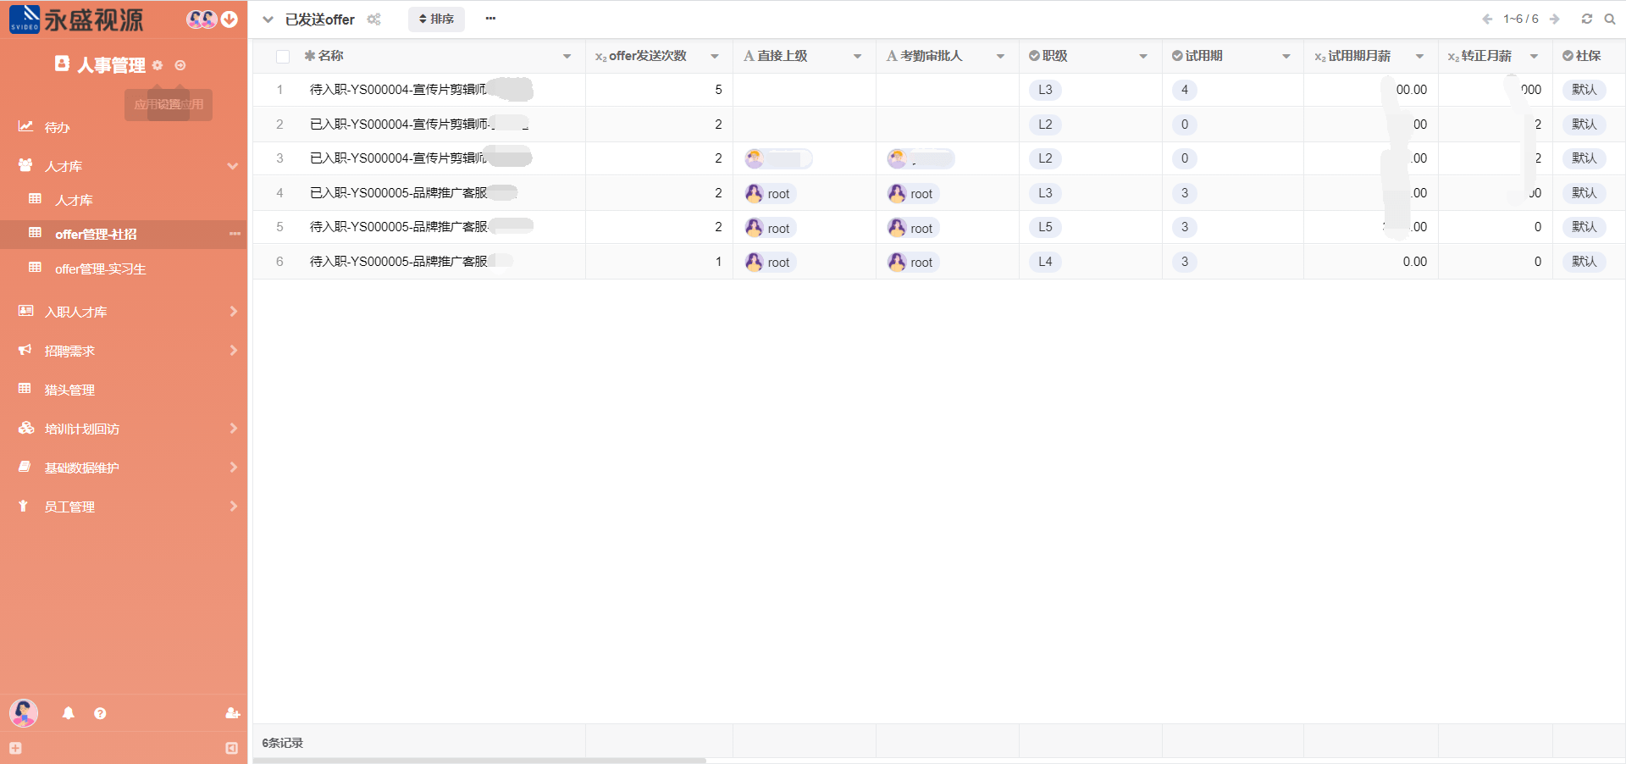Click the add user icon at bottom
Viewport: 1626px width, 764px height.
[233, 713]
